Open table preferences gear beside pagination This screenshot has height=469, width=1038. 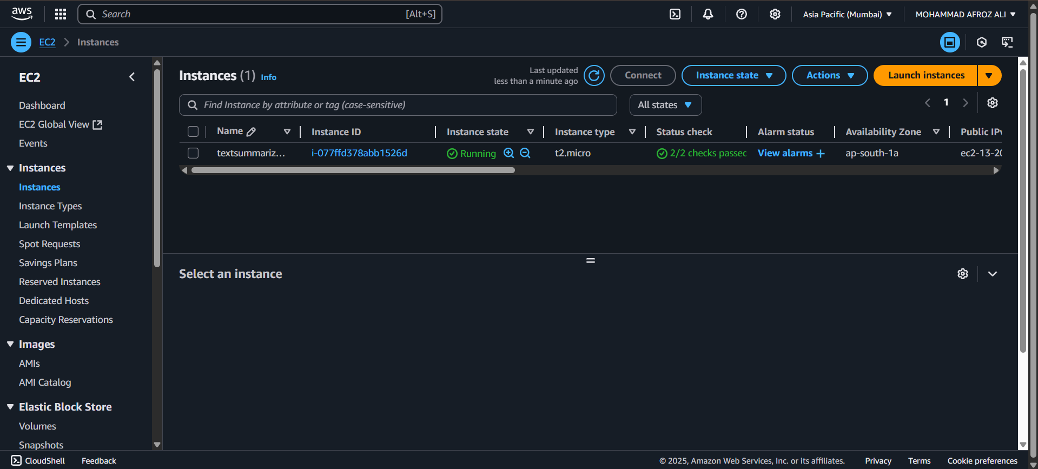(992, 103)
